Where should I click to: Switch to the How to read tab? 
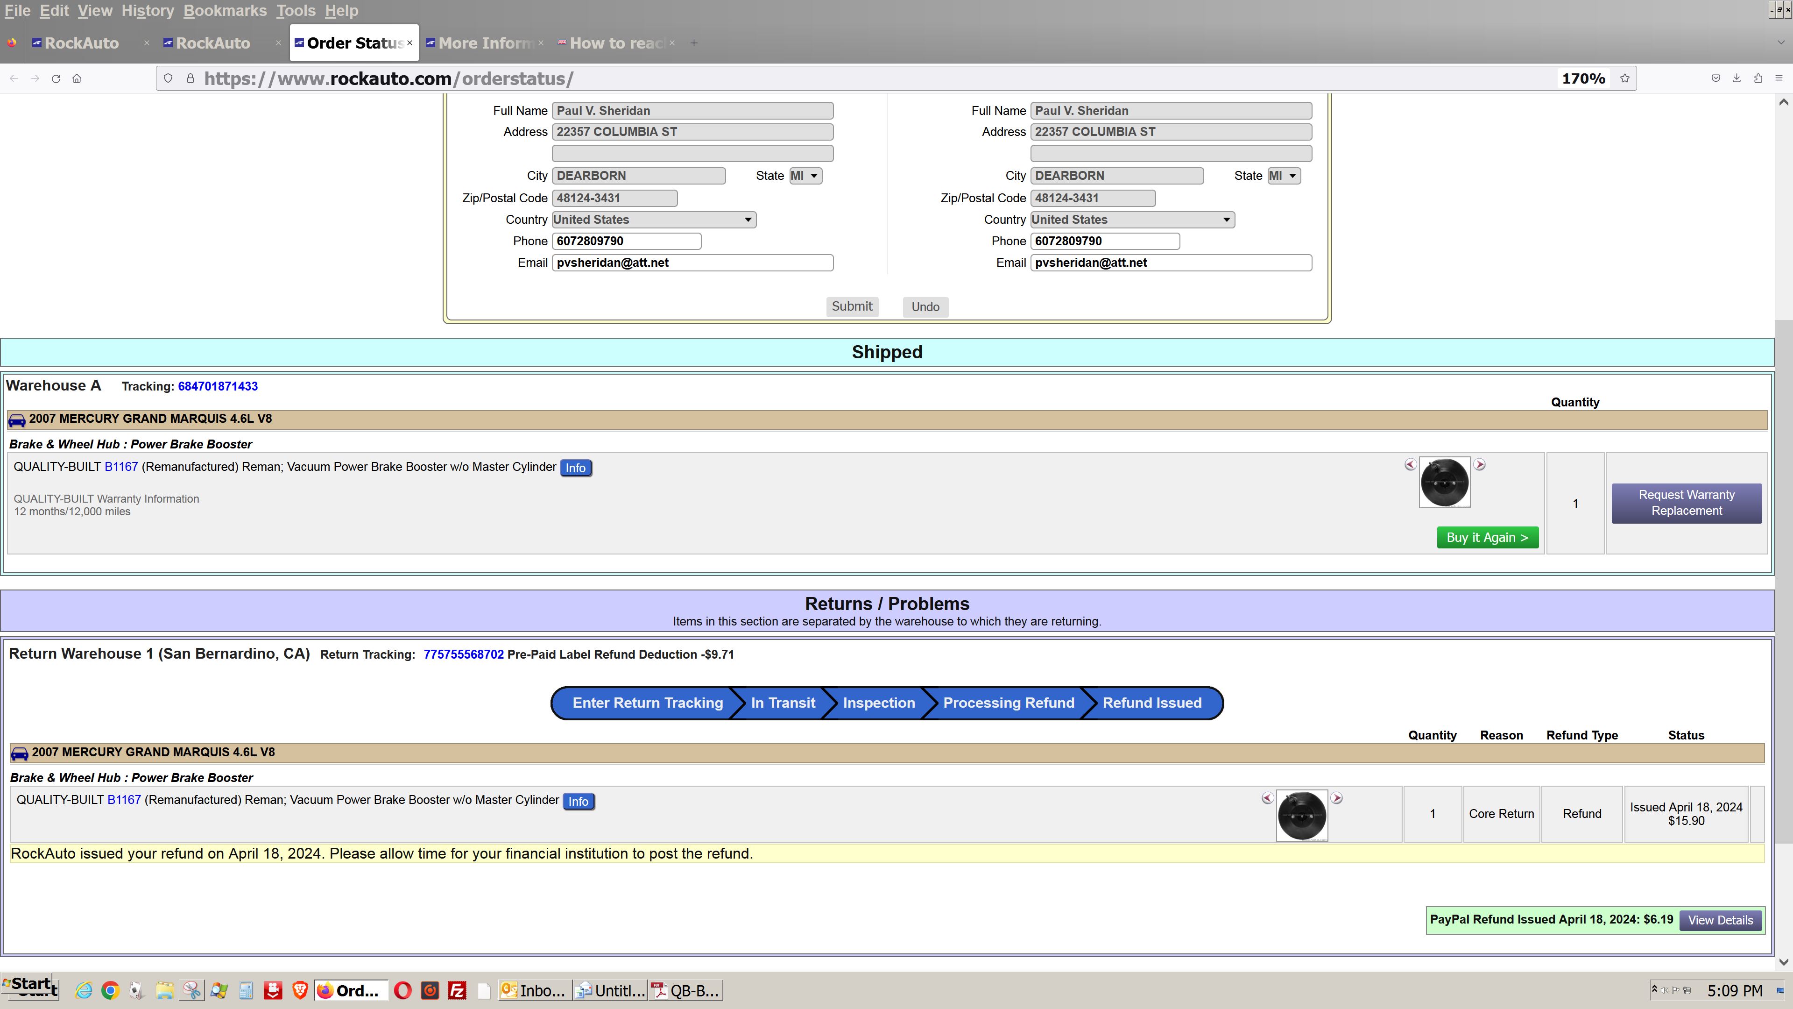pyautogui.click(x=616, y=43)
